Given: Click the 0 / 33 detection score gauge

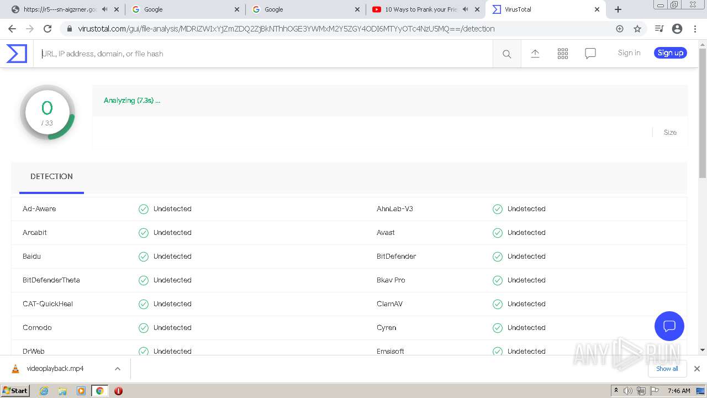Looking at the screenshot, I should (x=48, y=112).
